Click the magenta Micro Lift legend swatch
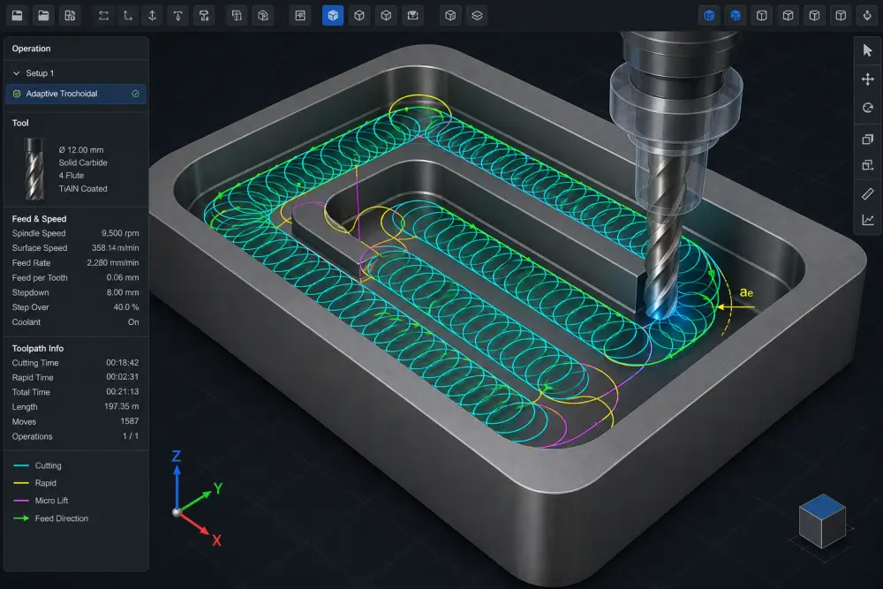 pos(21,501)
